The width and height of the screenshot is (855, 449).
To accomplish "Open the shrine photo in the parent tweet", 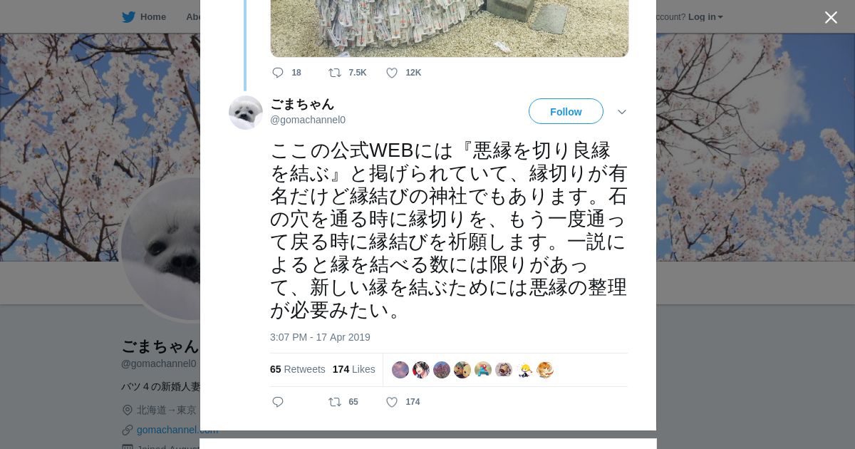I will tap(450, 29).
